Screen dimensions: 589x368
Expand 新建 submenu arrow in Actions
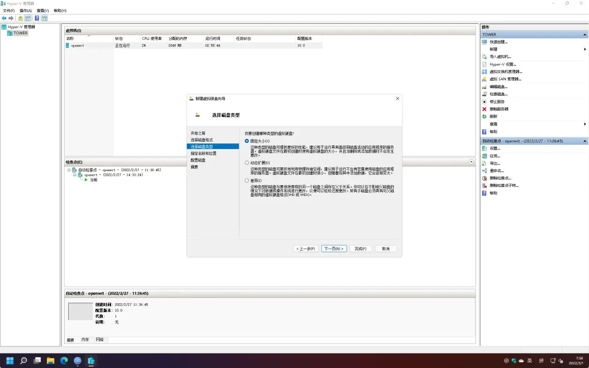pos(585,49)
